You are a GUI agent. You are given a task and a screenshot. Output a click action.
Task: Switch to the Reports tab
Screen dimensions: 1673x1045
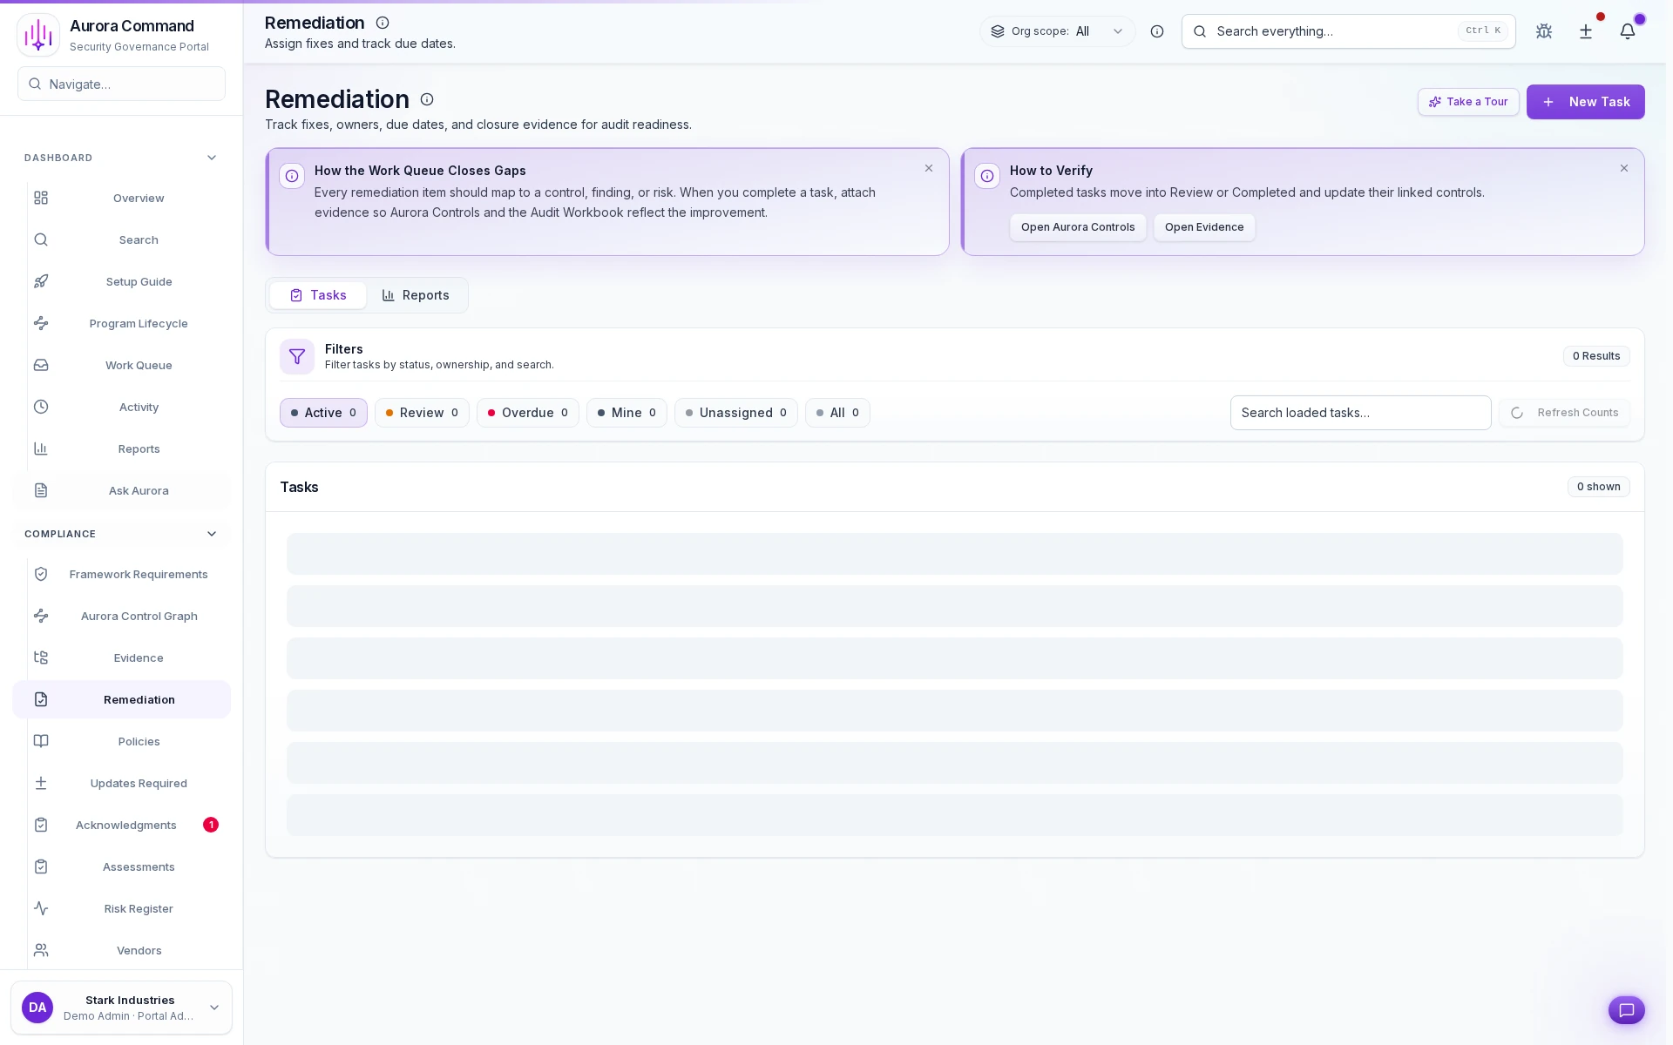pos(416,295)
